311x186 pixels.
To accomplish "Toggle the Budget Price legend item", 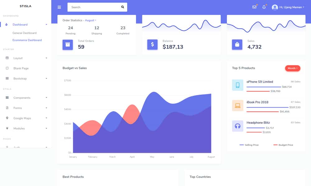I will pyautogui.click(x=283, y=145).
